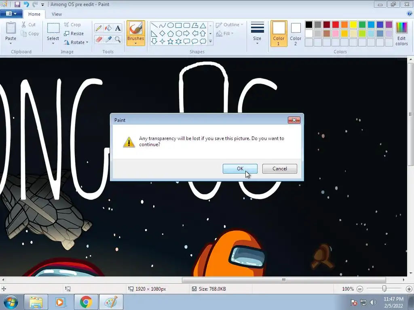
Task: Open the Paint file menu button
Action: pos(11,14)
